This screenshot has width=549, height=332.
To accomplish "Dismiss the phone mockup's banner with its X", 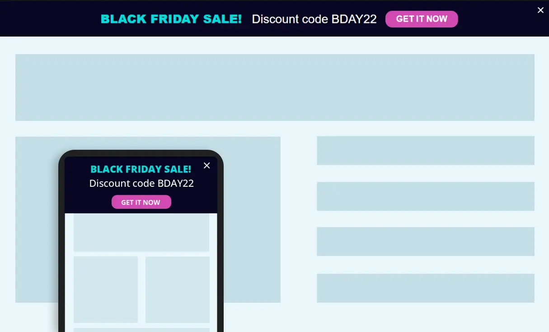I will click(207, 166).
